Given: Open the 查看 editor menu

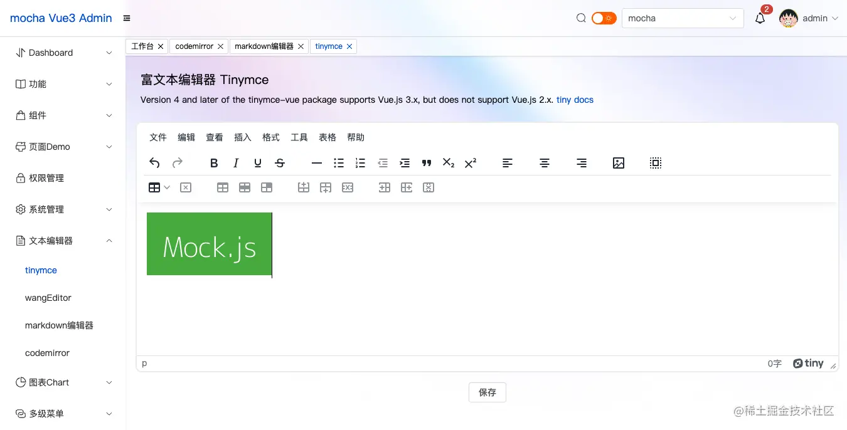Looking at the screenshot, I should click(215, 137).
